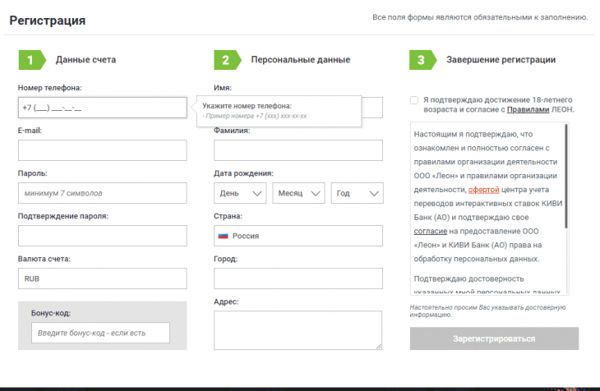Open the День dropdown
The height and width of the screenshot is (391, 600).
240,193
